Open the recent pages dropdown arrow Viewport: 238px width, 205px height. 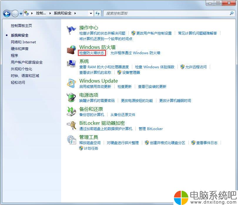click(x=21, y=13)
